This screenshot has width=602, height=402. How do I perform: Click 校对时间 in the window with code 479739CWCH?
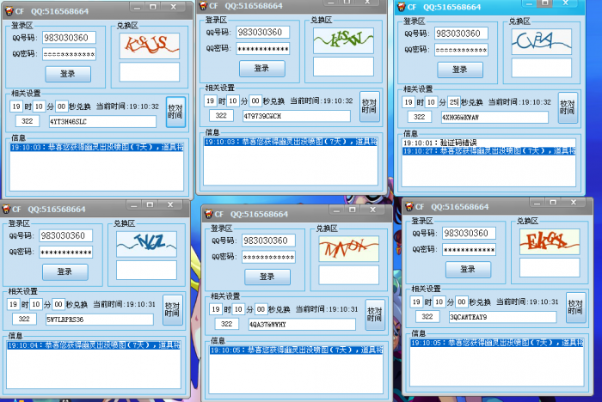369,107
